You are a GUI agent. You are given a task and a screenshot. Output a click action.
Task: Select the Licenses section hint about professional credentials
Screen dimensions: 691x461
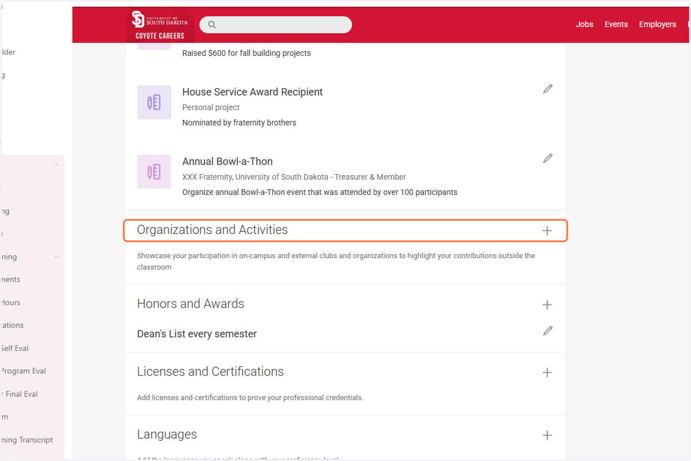pyautogui.click(x=250, y=398)
